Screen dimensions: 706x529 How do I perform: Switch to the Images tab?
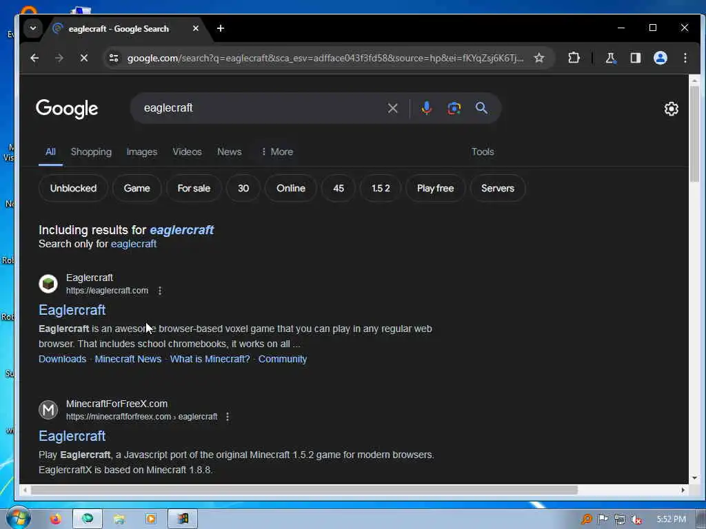(x=142, y=152)
